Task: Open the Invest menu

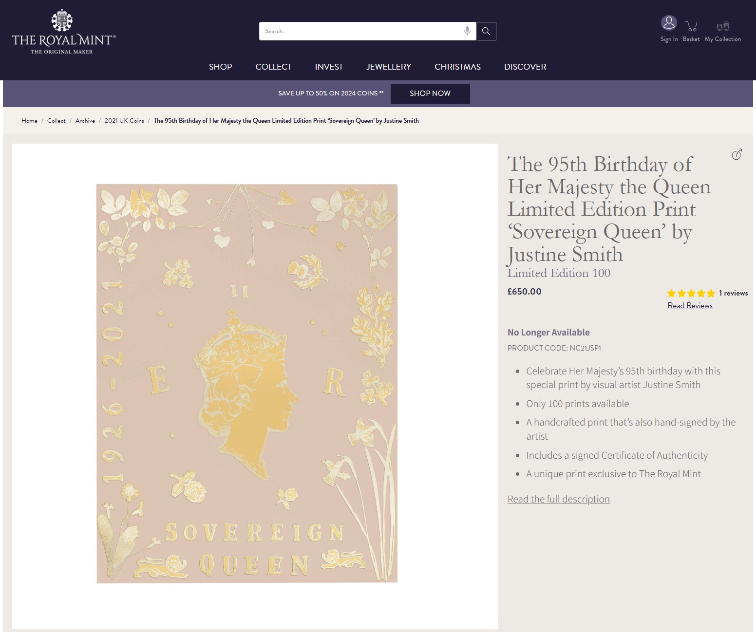Action: 329,67
